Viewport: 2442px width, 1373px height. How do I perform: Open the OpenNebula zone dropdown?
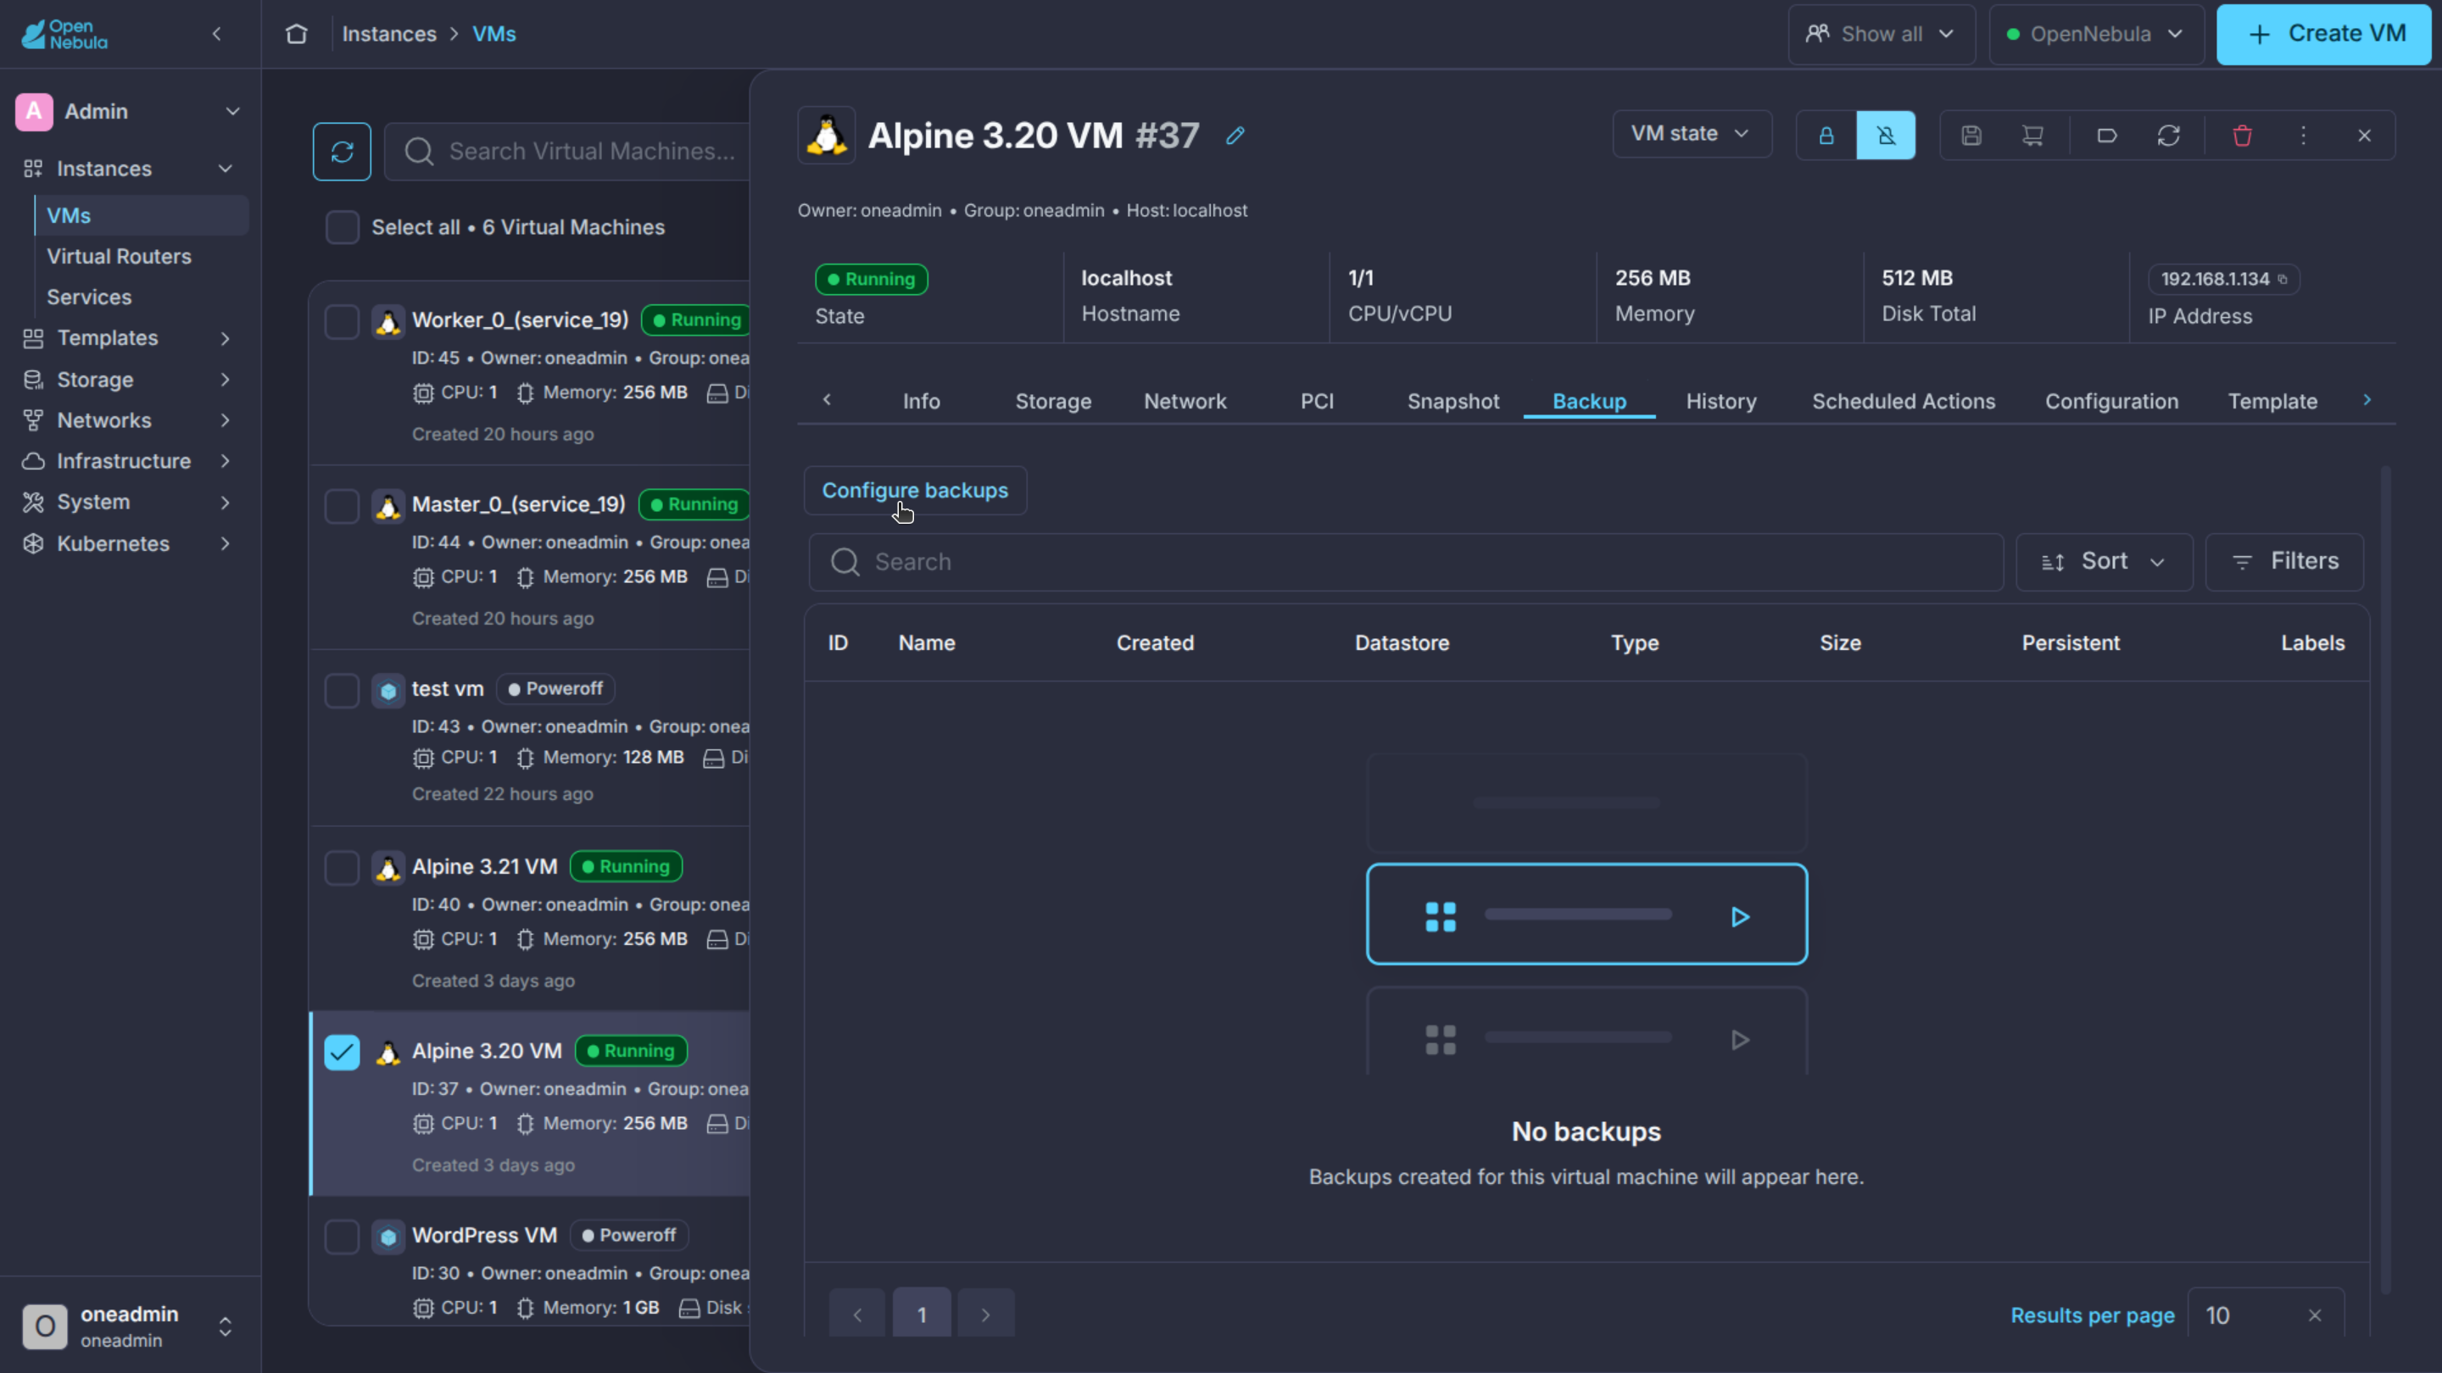coord(2096,34)
